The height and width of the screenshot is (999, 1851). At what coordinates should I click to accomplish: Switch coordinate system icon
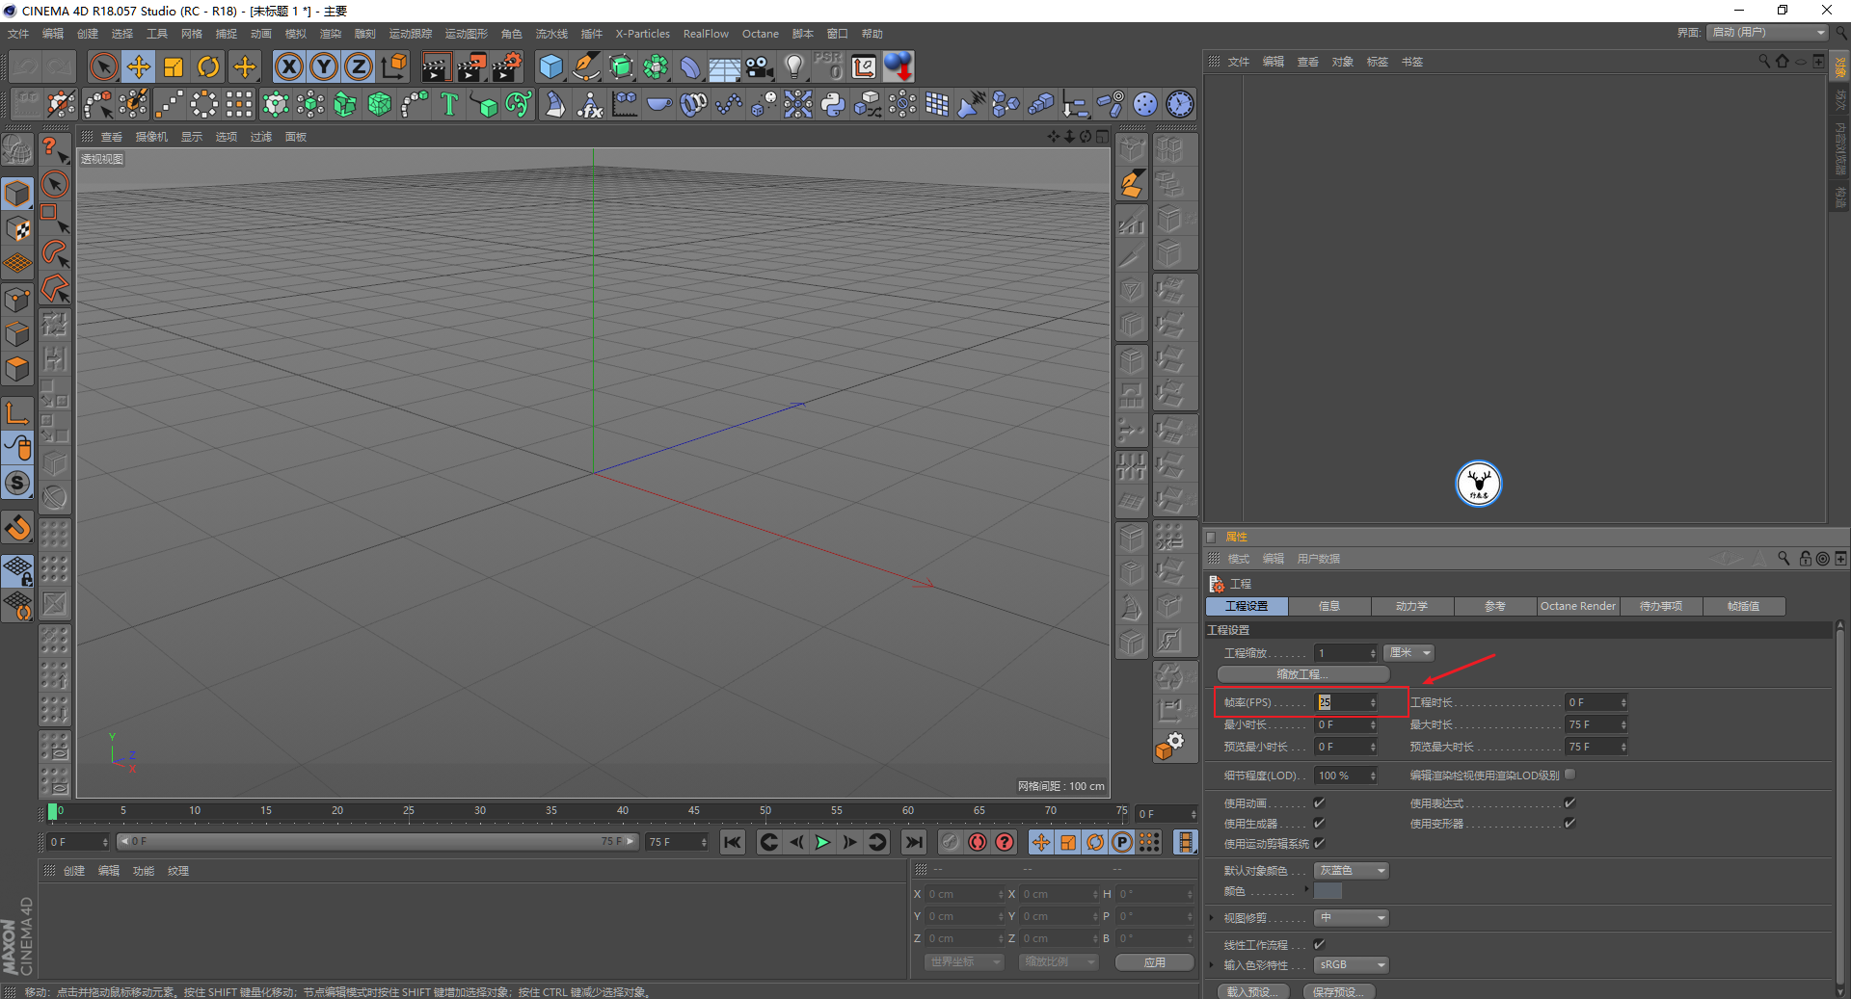394,66
